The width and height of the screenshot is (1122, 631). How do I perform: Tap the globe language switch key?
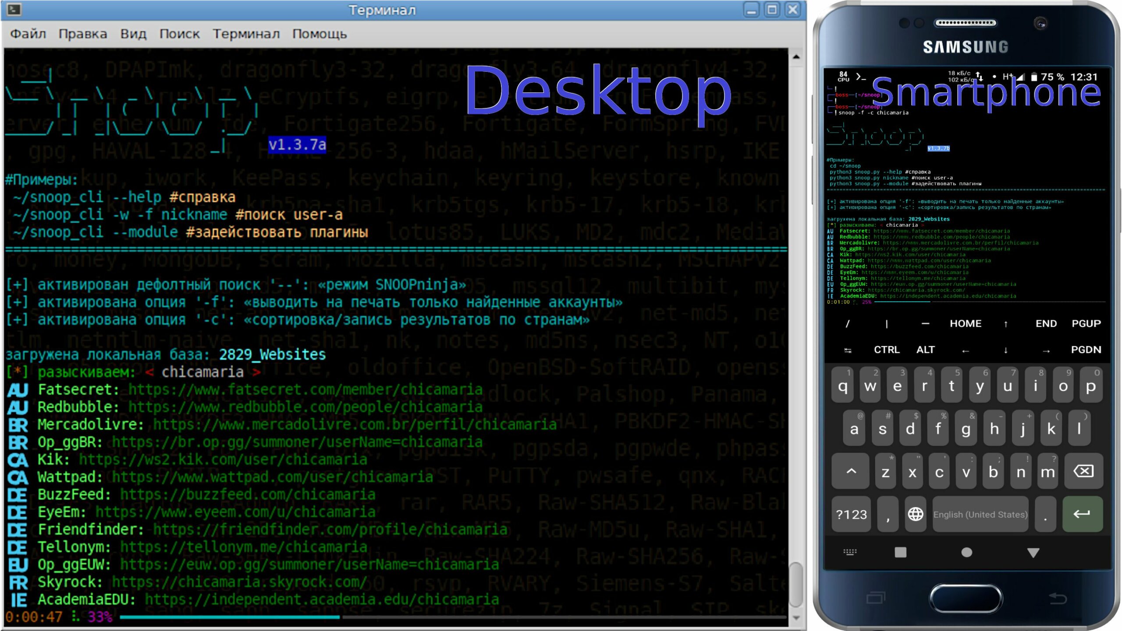pos(915,514)
